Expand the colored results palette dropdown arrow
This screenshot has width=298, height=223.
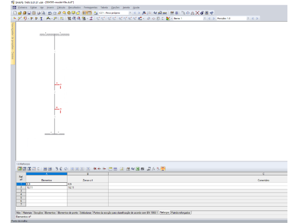(171, 18)
